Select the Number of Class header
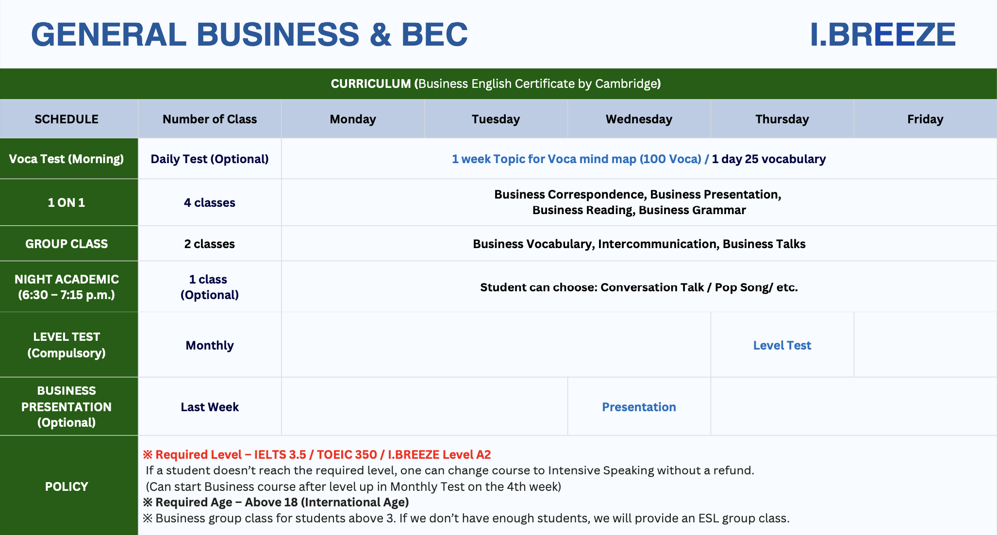The height and width of the screenshot is (535, 997). coord(210,119)
